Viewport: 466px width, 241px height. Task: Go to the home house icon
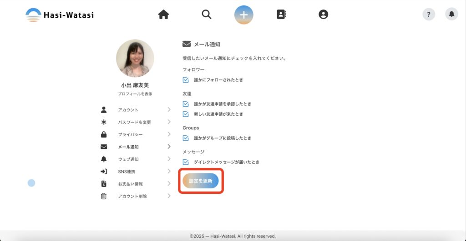click(163, 14)
